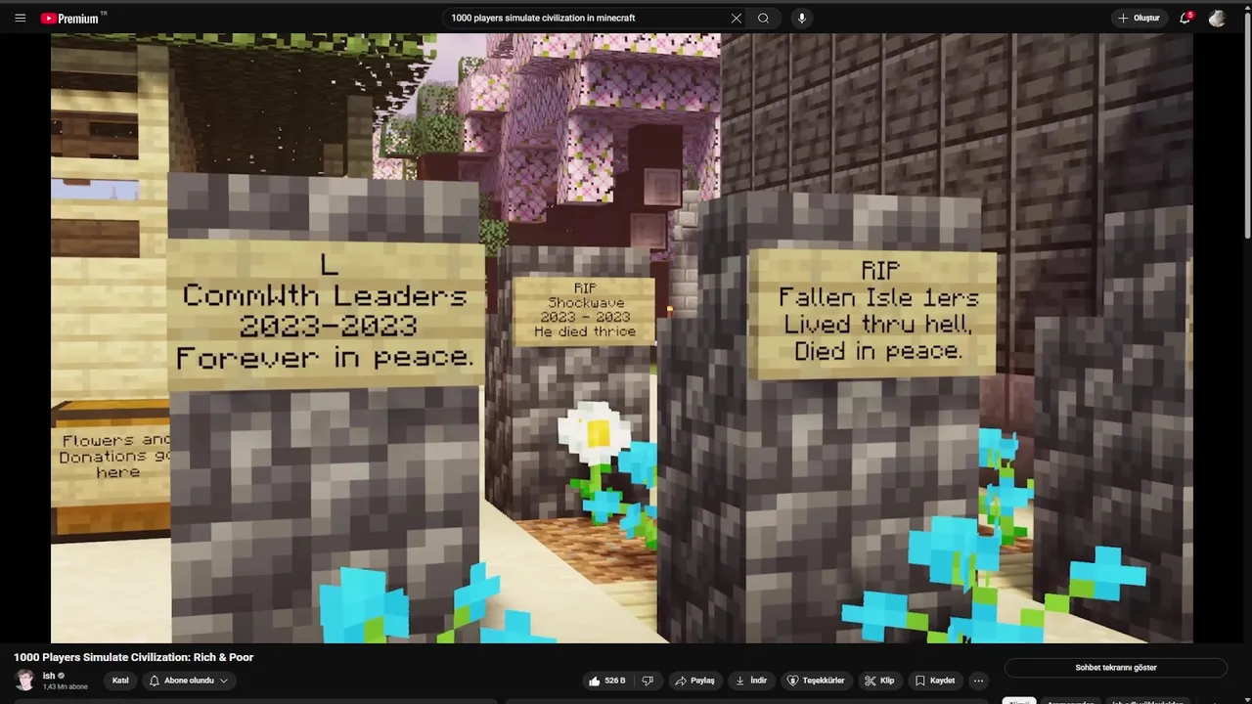This screenshot has height=704, width=1252.
Task: Clear the search text with X
Action: click(x=736, y=18)
